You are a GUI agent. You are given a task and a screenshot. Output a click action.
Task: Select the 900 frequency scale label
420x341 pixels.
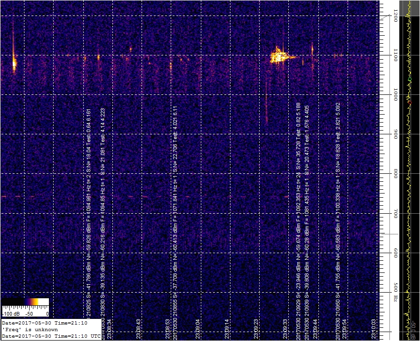coord(395,135)
